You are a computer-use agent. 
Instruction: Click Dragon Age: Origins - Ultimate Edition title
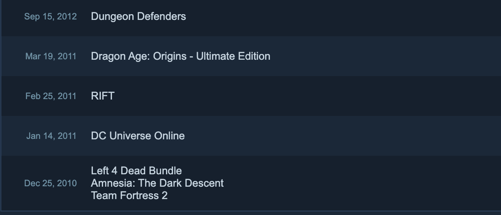(180, 56)
